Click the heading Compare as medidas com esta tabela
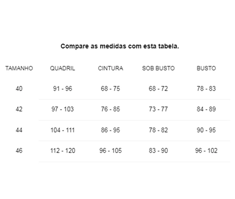The width and height of the screenshot is (235, 199). [120, 46]
